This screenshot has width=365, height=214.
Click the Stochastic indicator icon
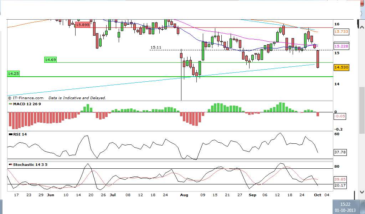click(x=10, y=164)
